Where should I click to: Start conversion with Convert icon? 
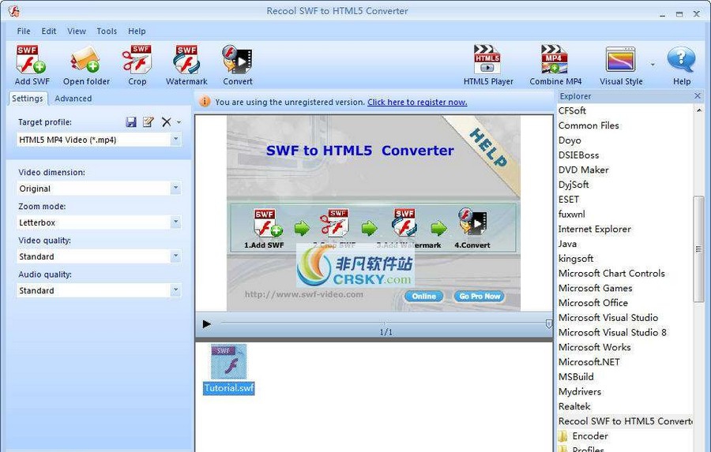(237, 59)
